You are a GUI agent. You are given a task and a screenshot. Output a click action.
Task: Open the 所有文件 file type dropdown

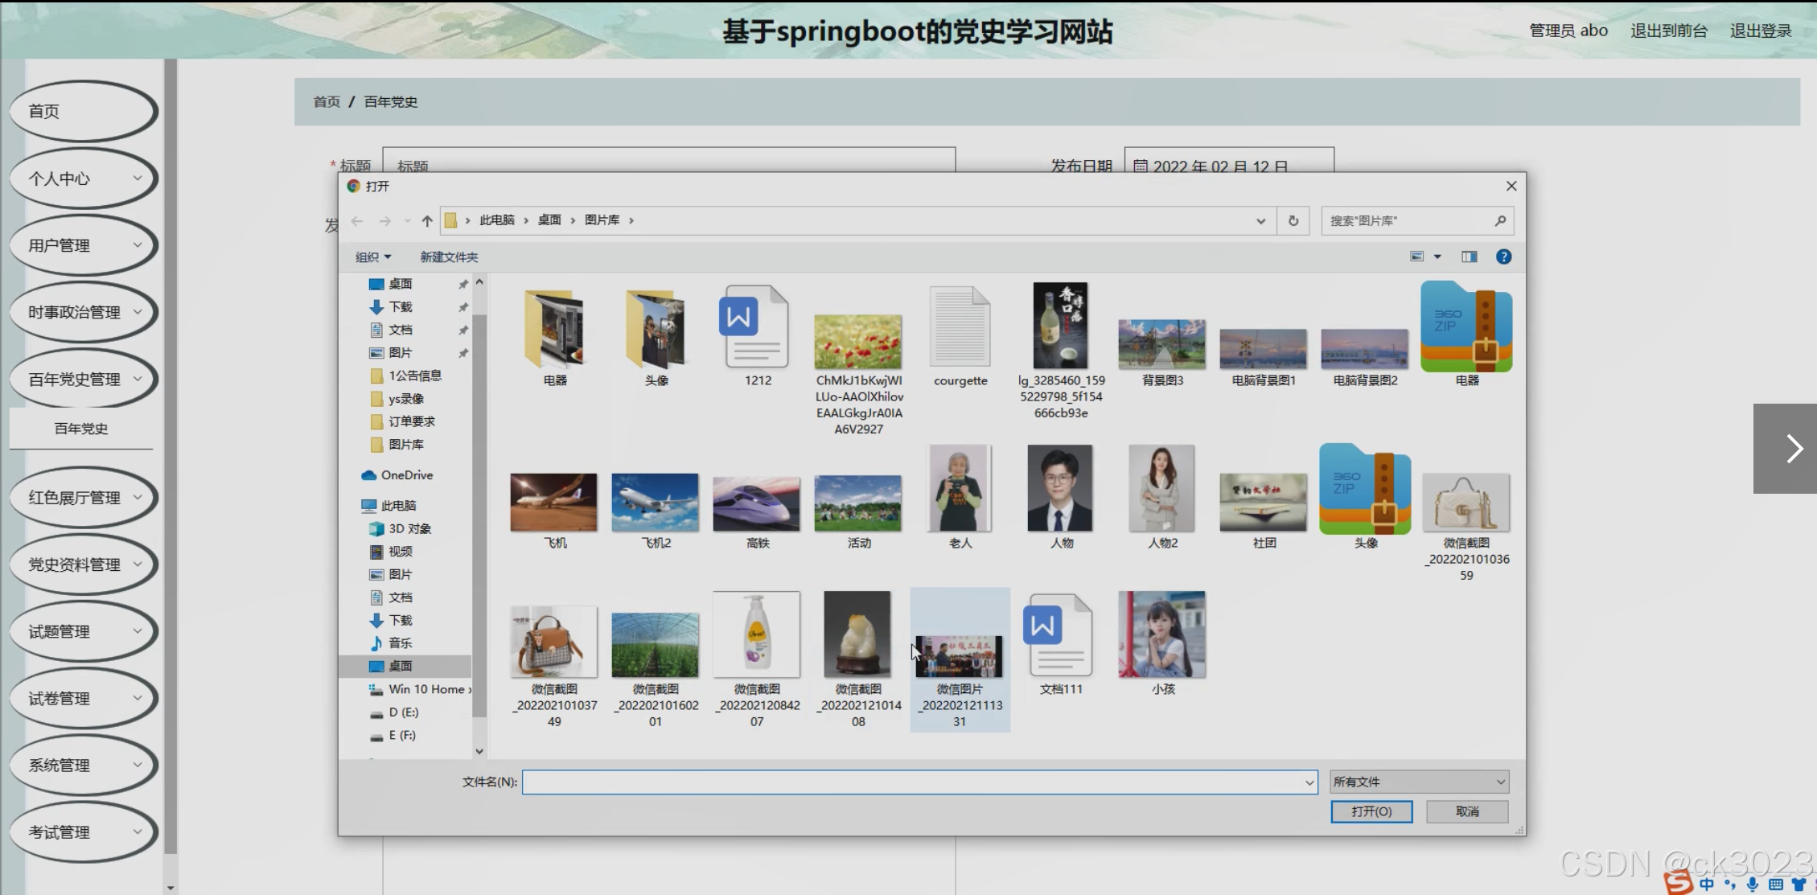(1419, 782)
